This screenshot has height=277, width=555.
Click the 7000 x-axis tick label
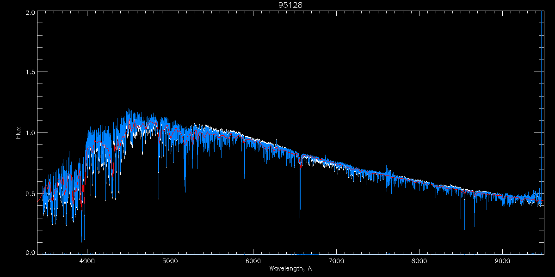(x=336, y=260)
